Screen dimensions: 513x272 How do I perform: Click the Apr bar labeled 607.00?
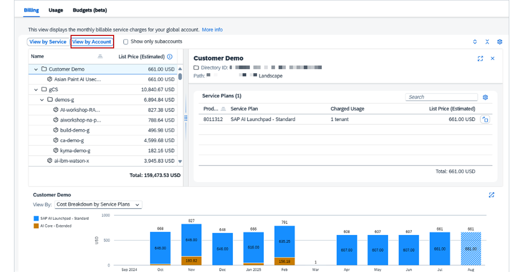click(347, 250)
